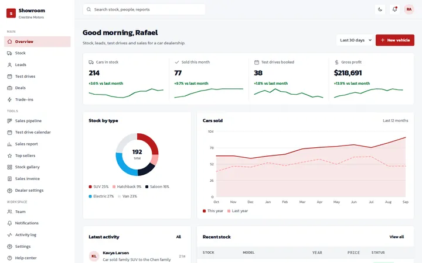
Task: Click the Sold this month value 77
Action: point(178,73)
